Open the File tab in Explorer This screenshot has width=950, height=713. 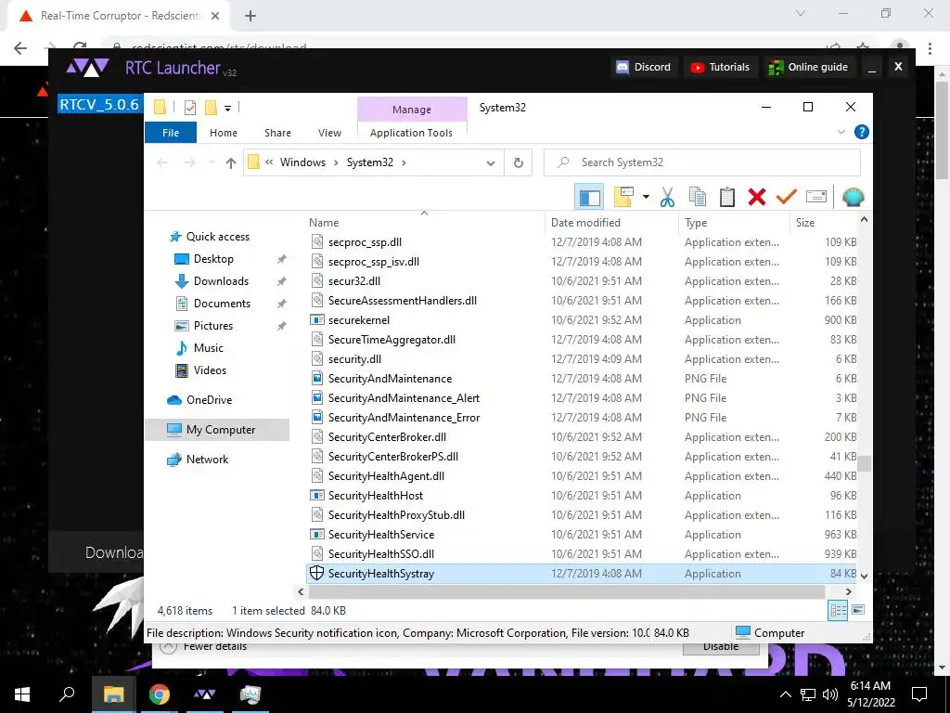[171, 133]
